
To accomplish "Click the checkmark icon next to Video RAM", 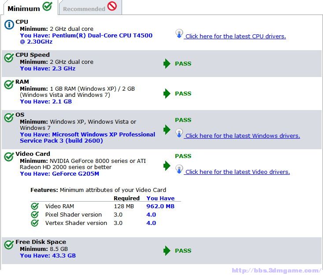I will tap(35, 206).
